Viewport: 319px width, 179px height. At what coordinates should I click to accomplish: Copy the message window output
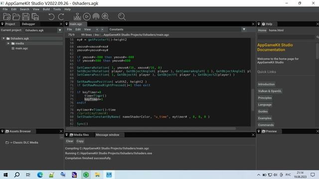pos(80,141)
